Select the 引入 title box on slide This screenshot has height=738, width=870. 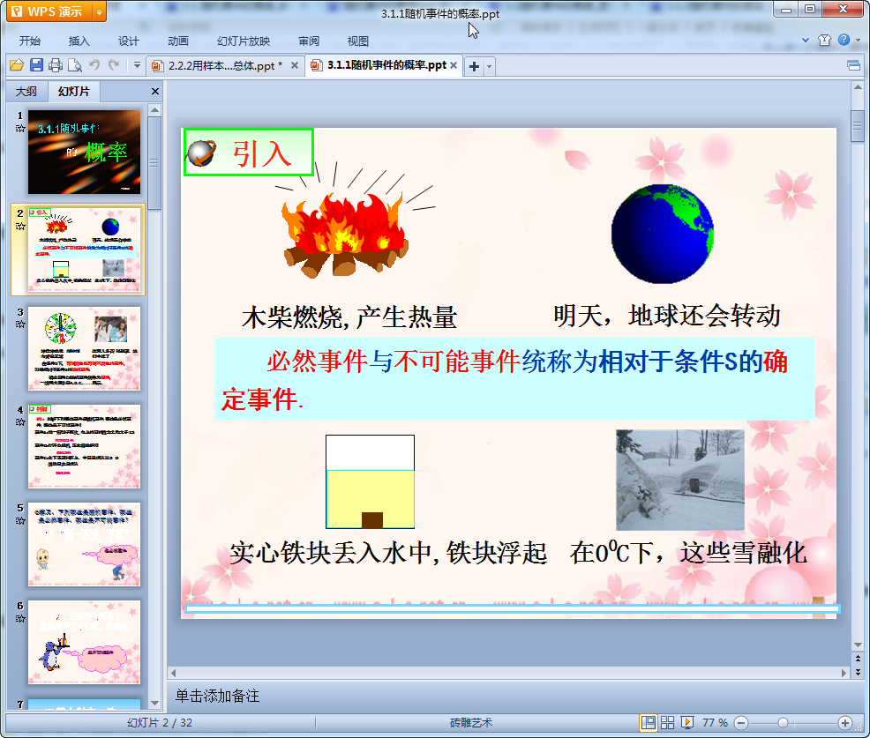(249, 153)
